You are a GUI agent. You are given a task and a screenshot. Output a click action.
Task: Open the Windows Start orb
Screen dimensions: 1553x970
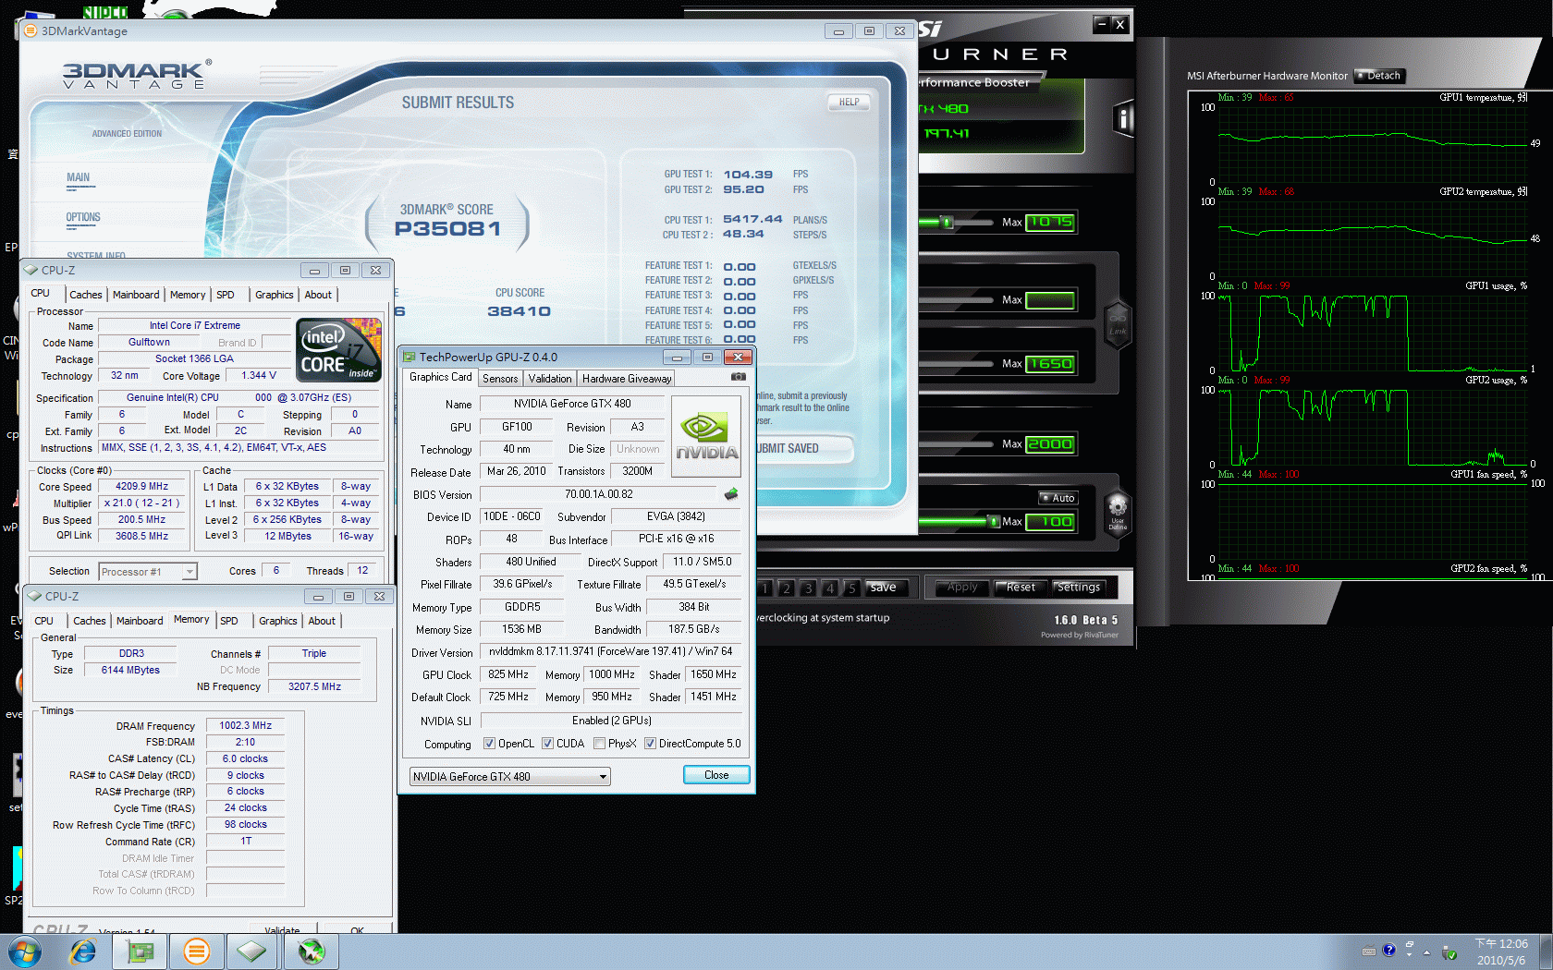pyautogui.click(x=25, y=952)
